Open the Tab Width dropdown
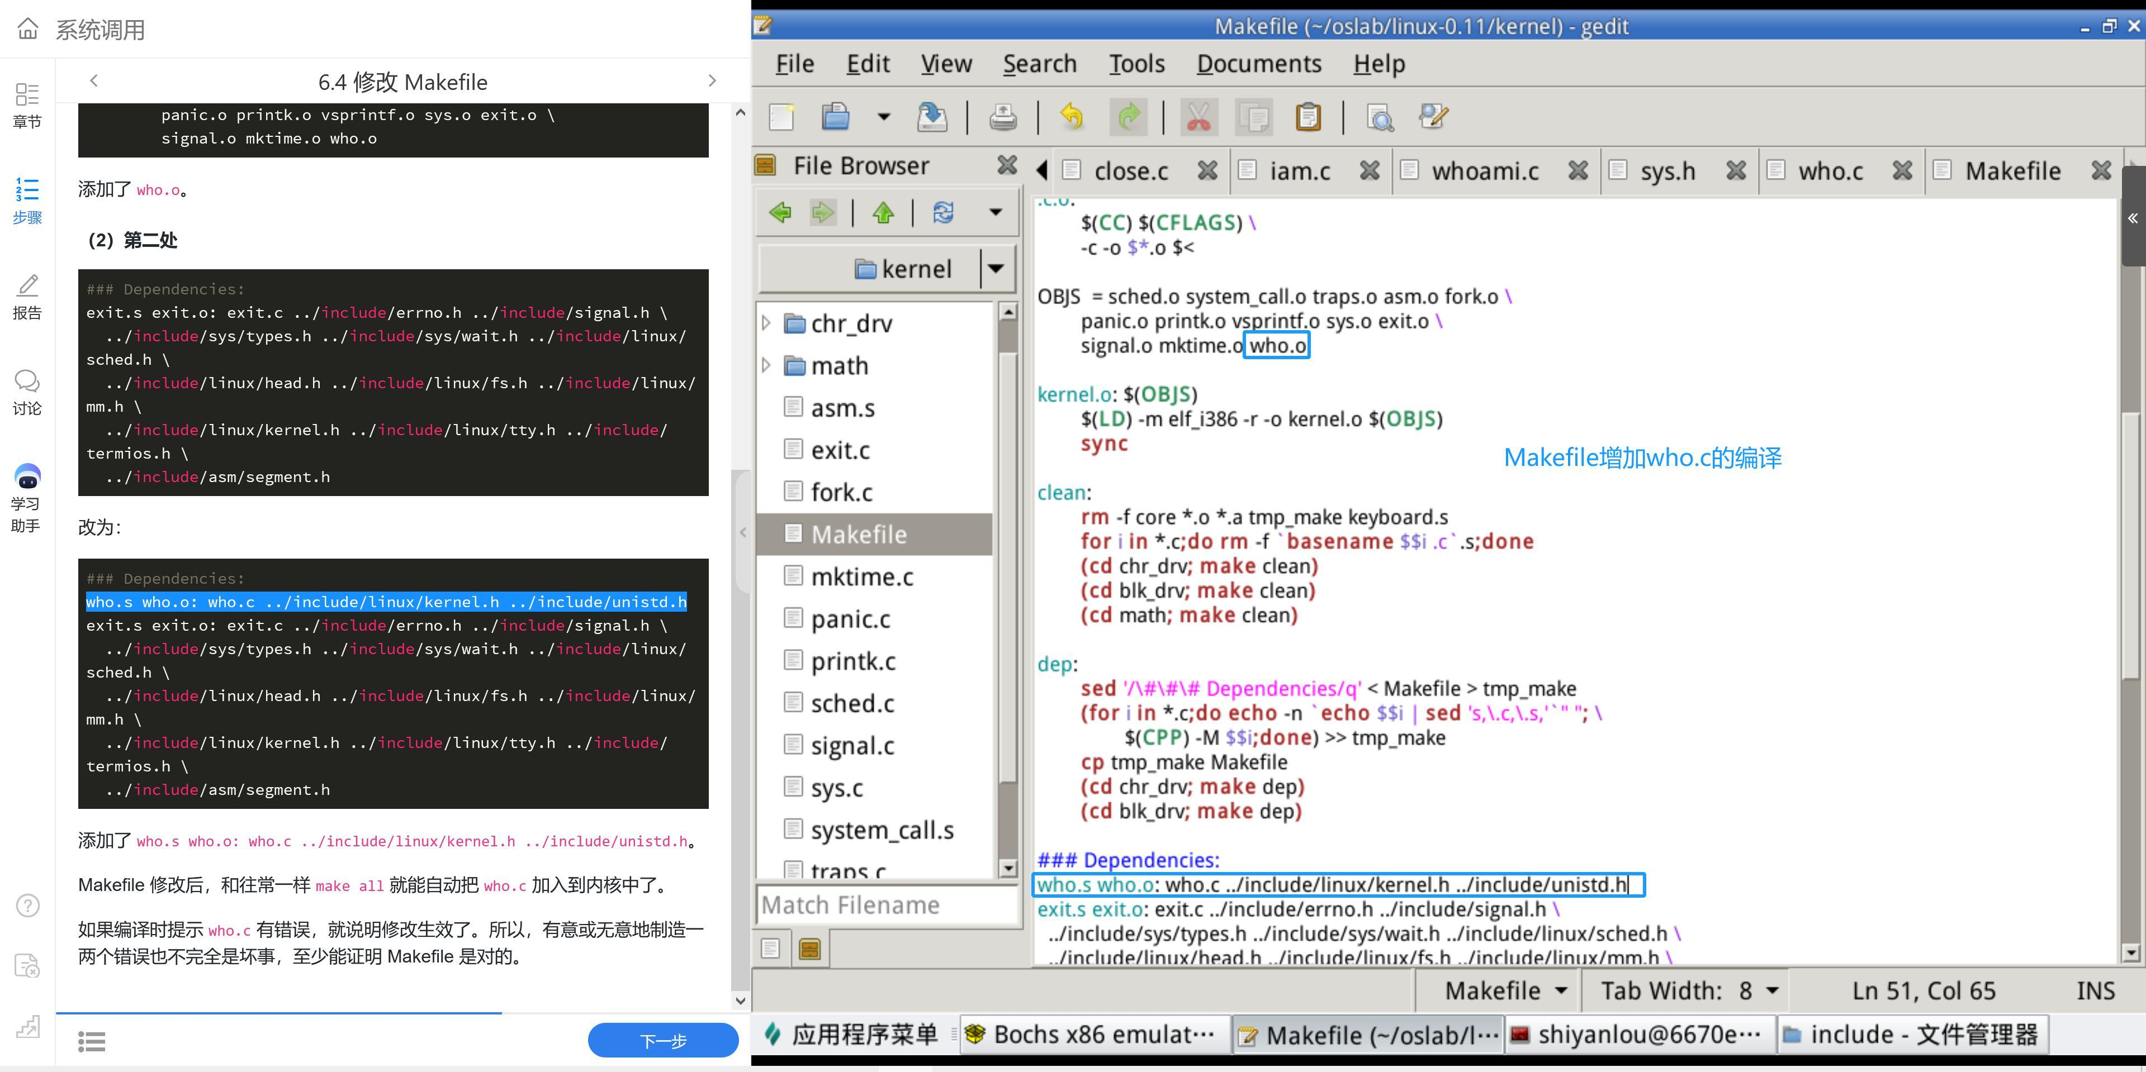Image resolution: width=2146 pixels, height=1072 pixels. click(1689, 990)
